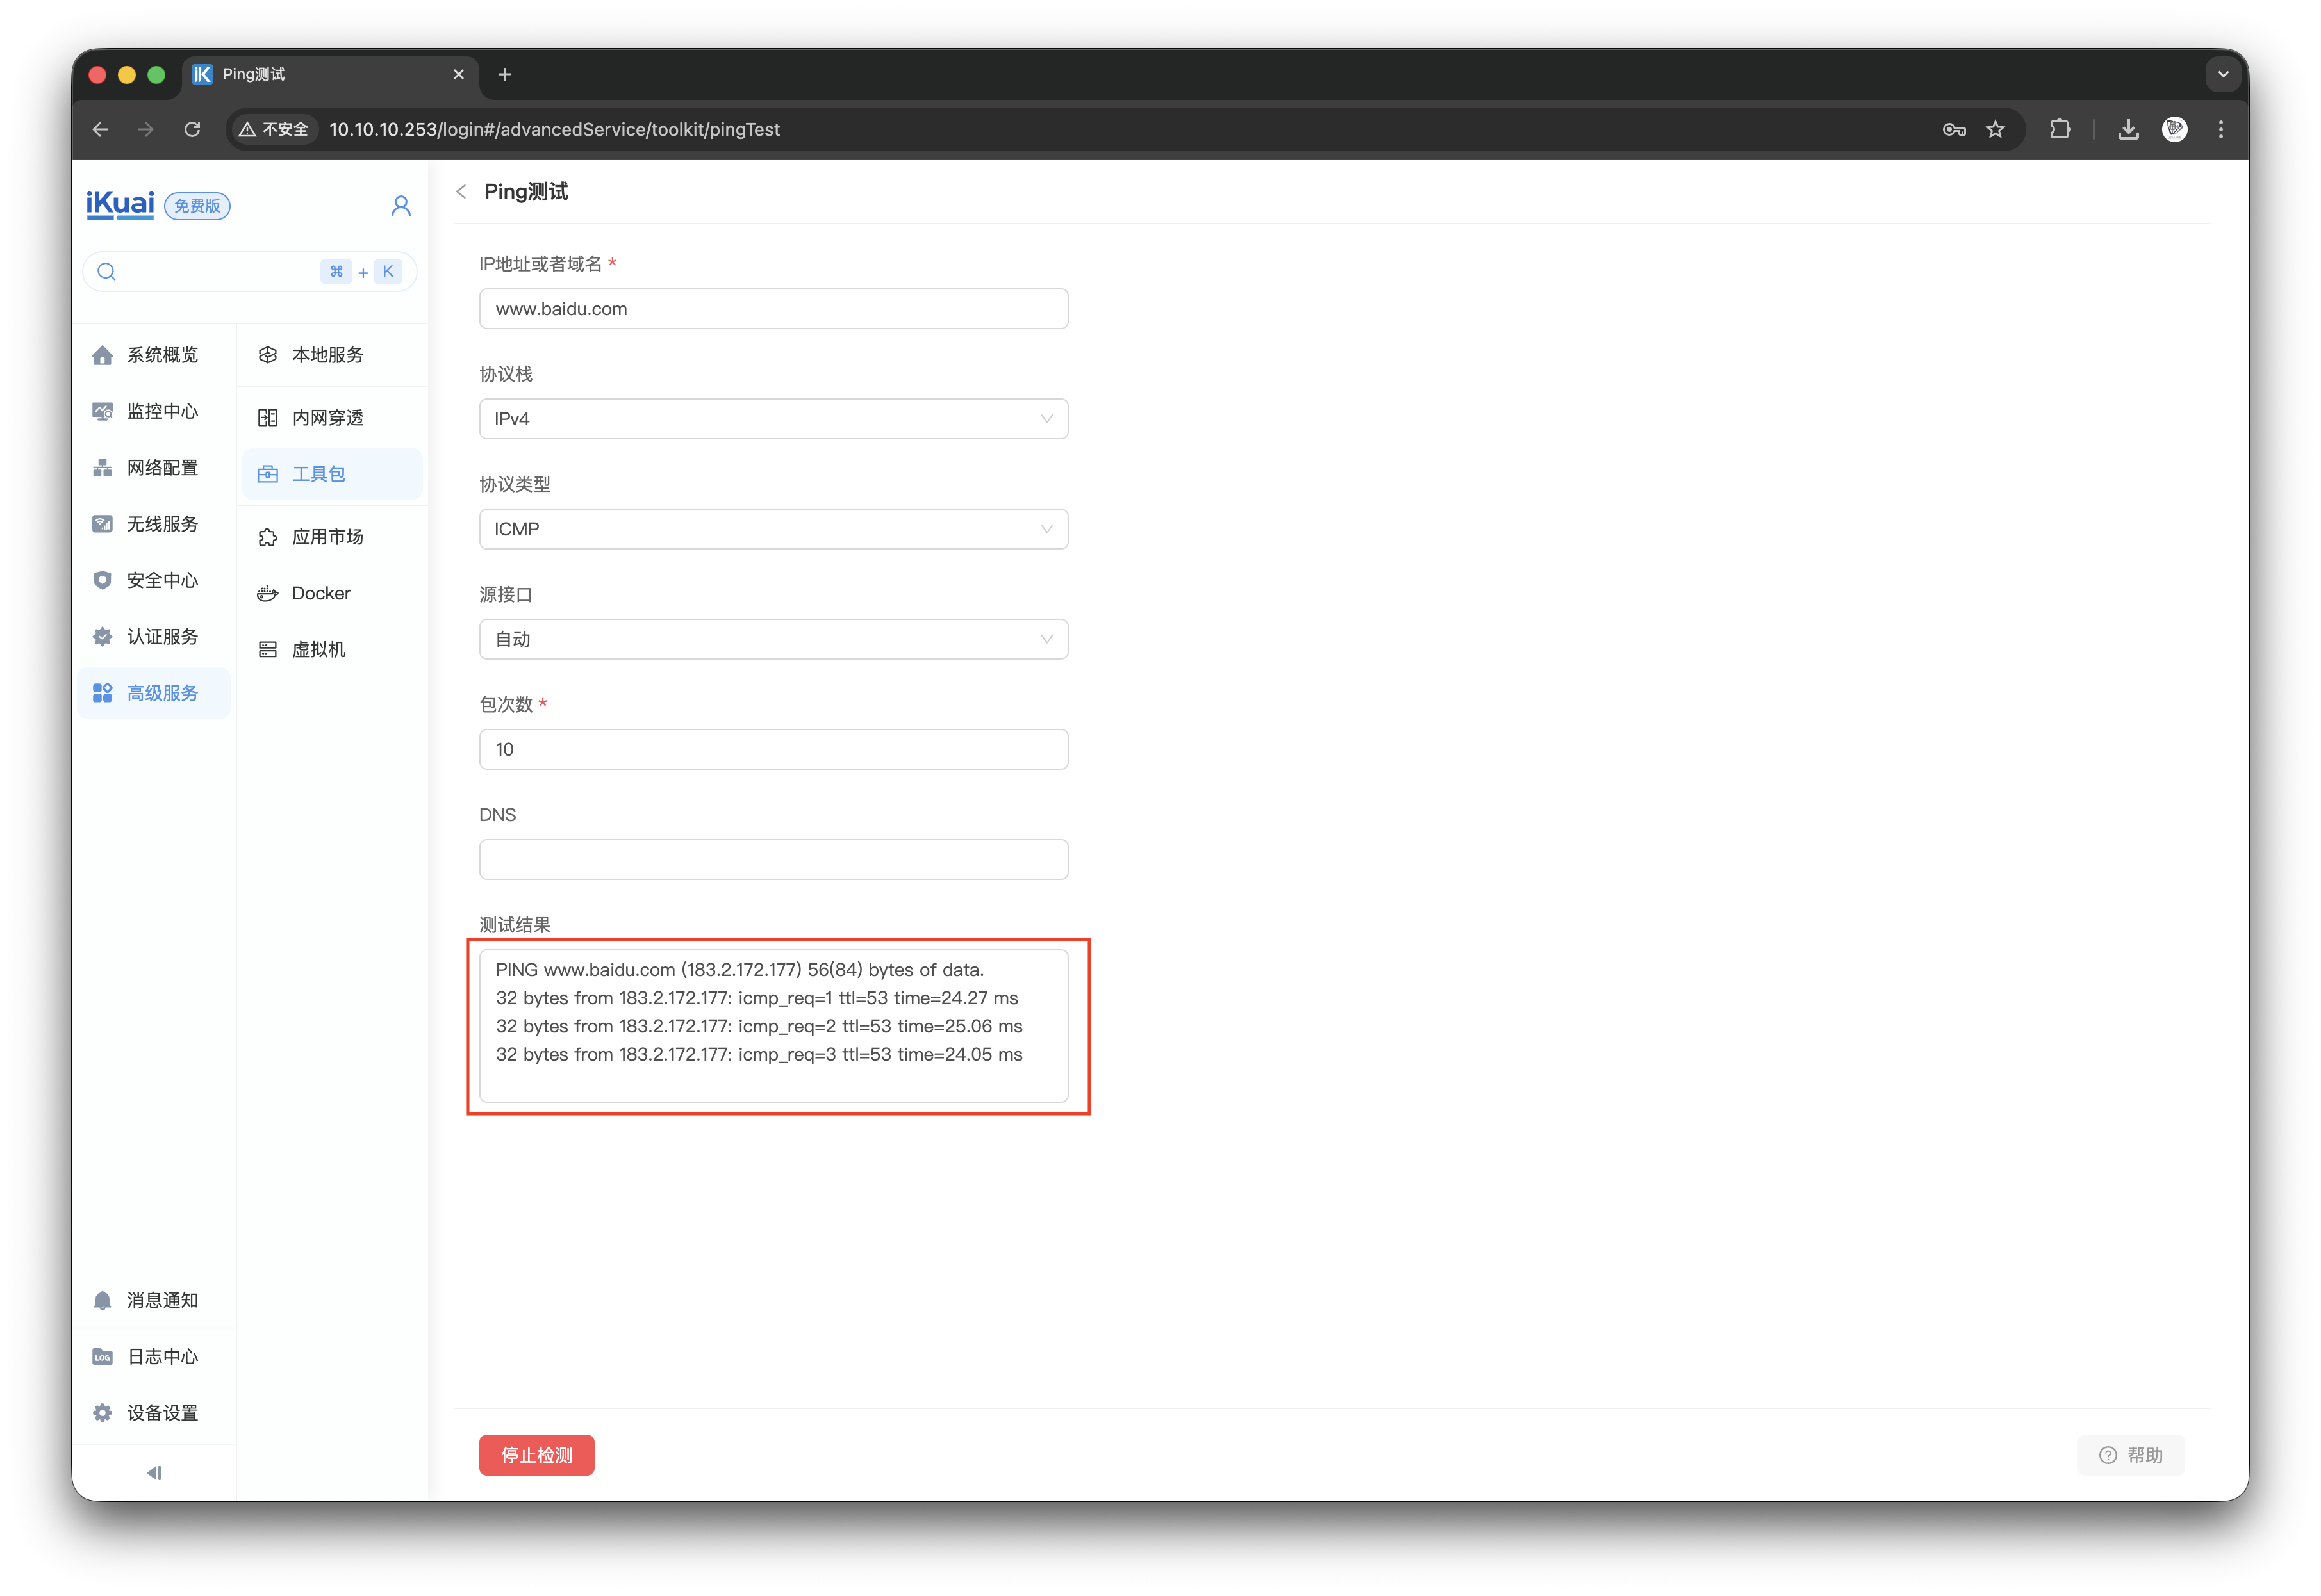Open 消息通知 notifications
Screen dimensions: 2321x1596
pos(161,1299)
